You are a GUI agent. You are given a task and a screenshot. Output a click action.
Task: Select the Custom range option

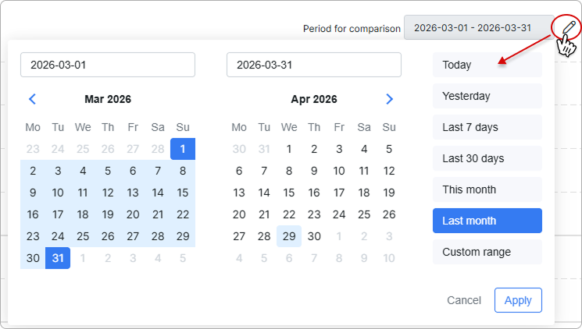487,252
